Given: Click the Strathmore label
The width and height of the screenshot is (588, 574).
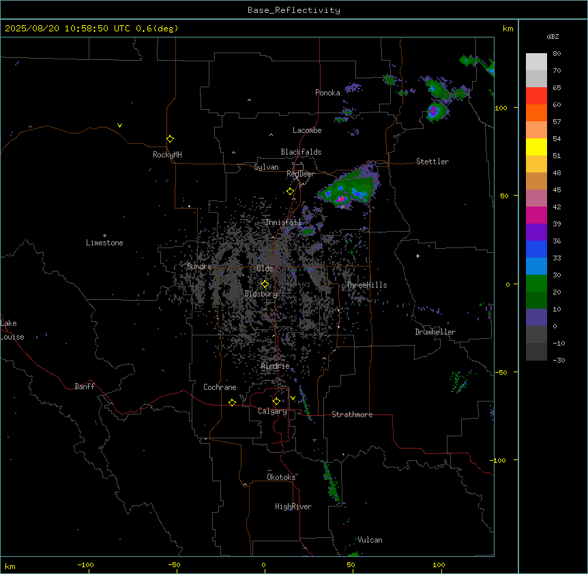Looking at the screenshot, I should pyautogui.click(x=352, y=414).
